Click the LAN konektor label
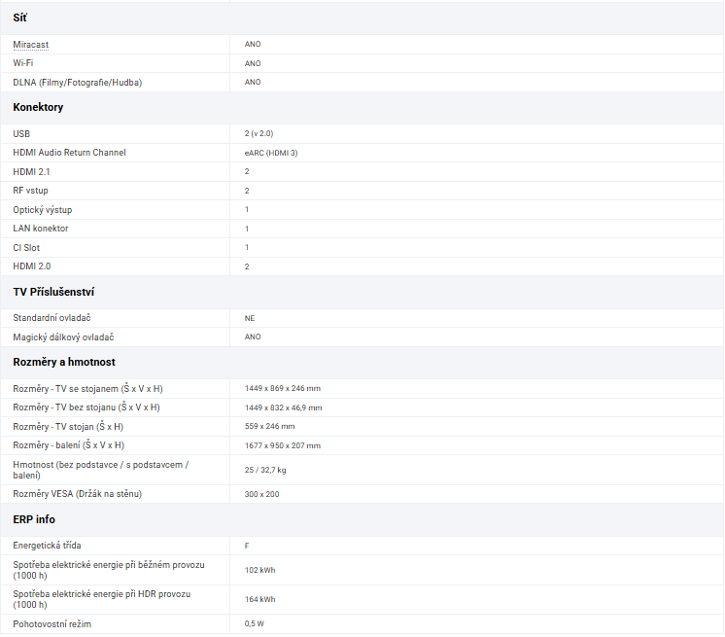 click(40, 229)
